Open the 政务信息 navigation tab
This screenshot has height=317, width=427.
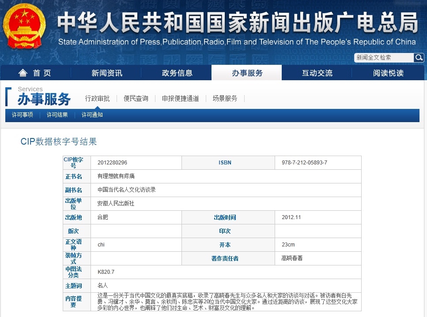(177, 73)
